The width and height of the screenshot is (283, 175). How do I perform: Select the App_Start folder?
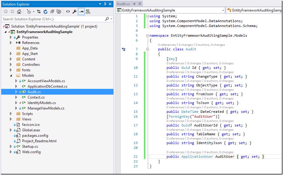[30, 54]
